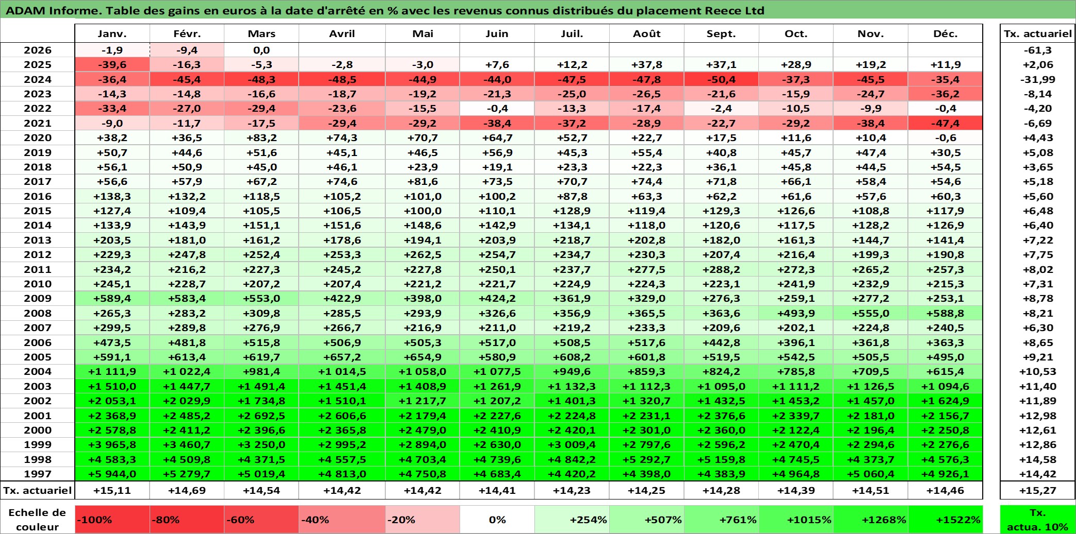This screenshot has width=1076, height=534.
Task: Click the top-right Tx. actuariel column header
Action: point(1038,33)
